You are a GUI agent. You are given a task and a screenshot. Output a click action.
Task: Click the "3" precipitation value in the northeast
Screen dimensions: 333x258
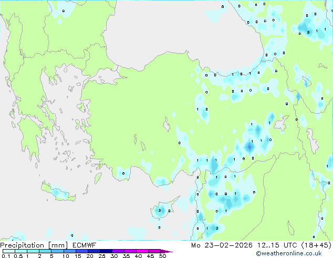click(308, 32)
